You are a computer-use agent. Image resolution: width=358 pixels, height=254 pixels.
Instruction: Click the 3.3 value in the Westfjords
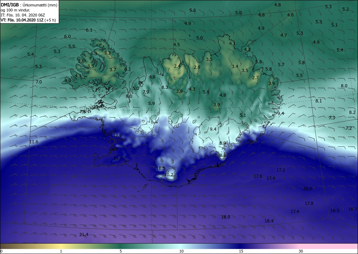tap(107, 53)
